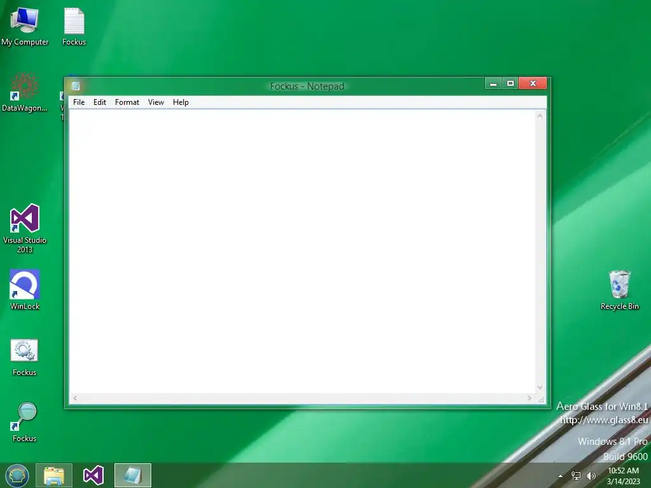Select the Fockus text file desktop icon
Viewport: 651px width, 488px height.
(74, 27)
